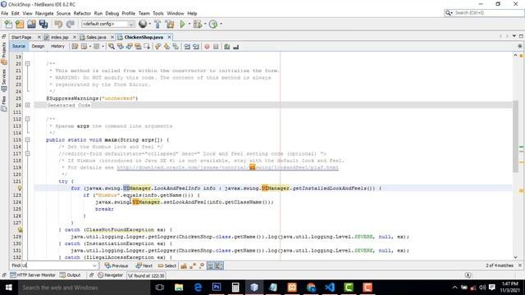Open the Navigator panel
The image size is (525, 295).
[111, 275]
